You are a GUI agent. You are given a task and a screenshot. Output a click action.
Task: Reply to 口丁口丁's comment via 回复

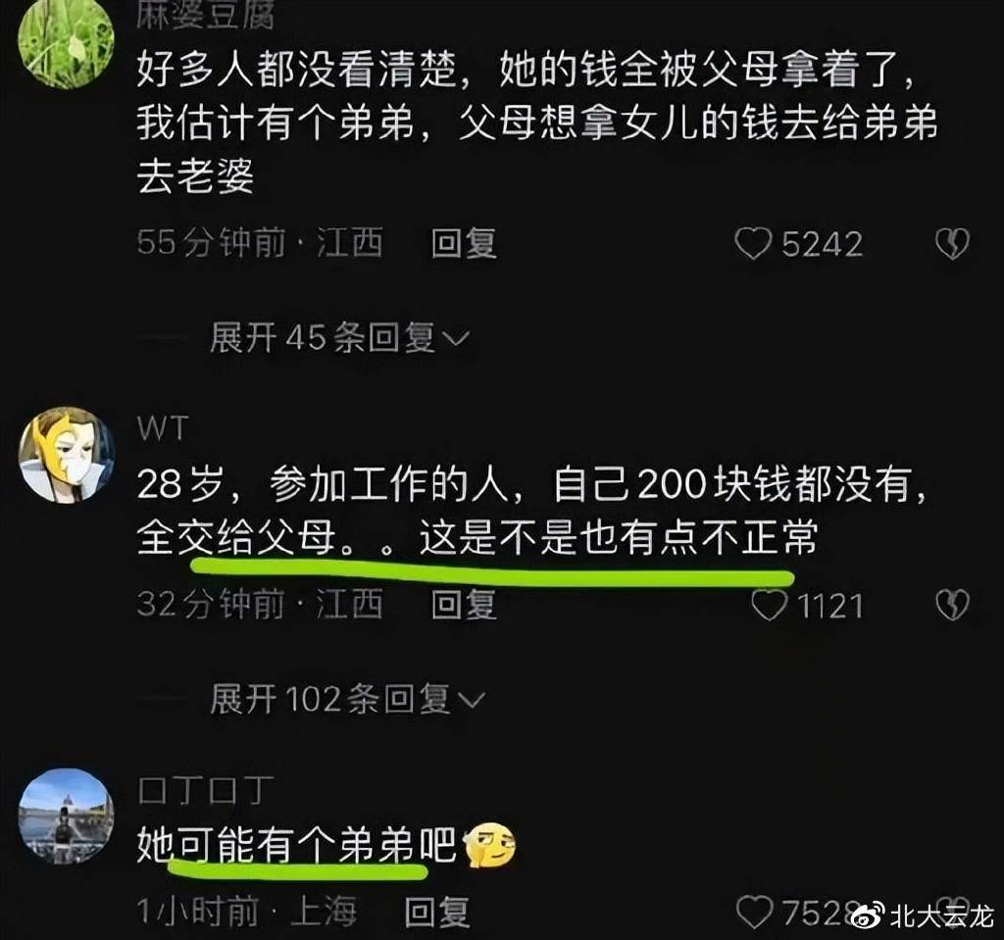click(437, 912)
